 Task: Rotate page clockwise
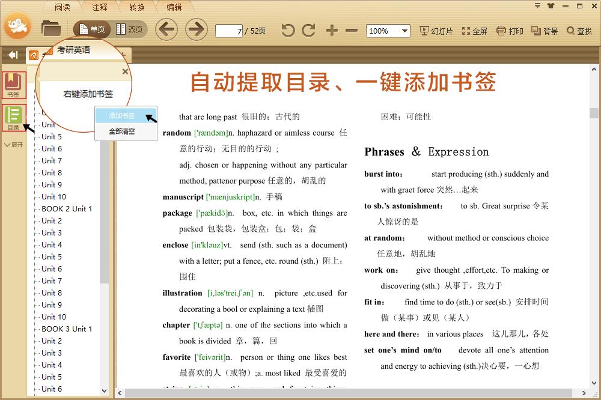click(308, 30)
